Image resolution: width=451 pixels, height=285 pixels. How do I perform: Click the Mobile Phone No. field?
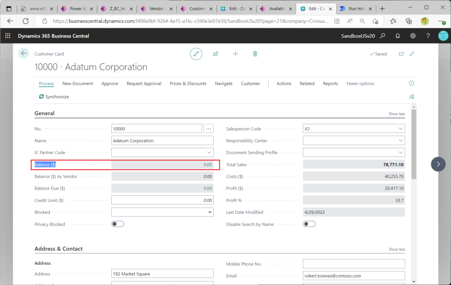click(354, 264)
